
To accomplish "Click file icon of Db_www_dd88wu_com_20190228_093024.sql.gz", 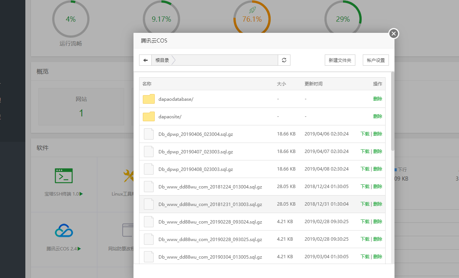I will click(x=149, y=222).
